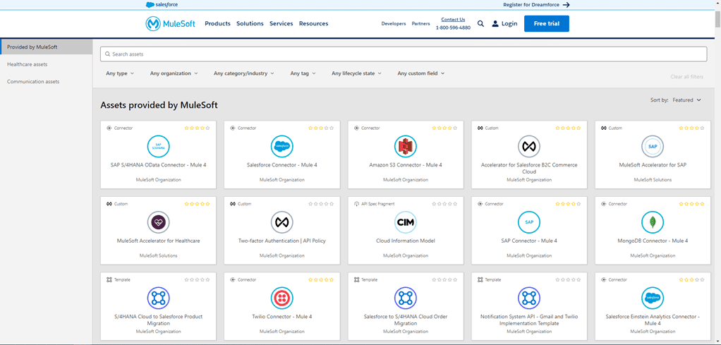Open the Products menu
Viewport: 721px width, 345px height.
[217, 23]
